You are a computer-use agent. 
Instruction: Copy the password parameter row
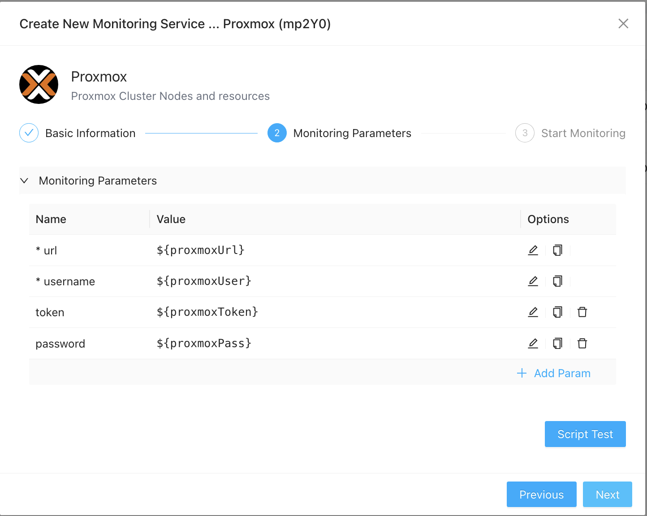[557, 344]
